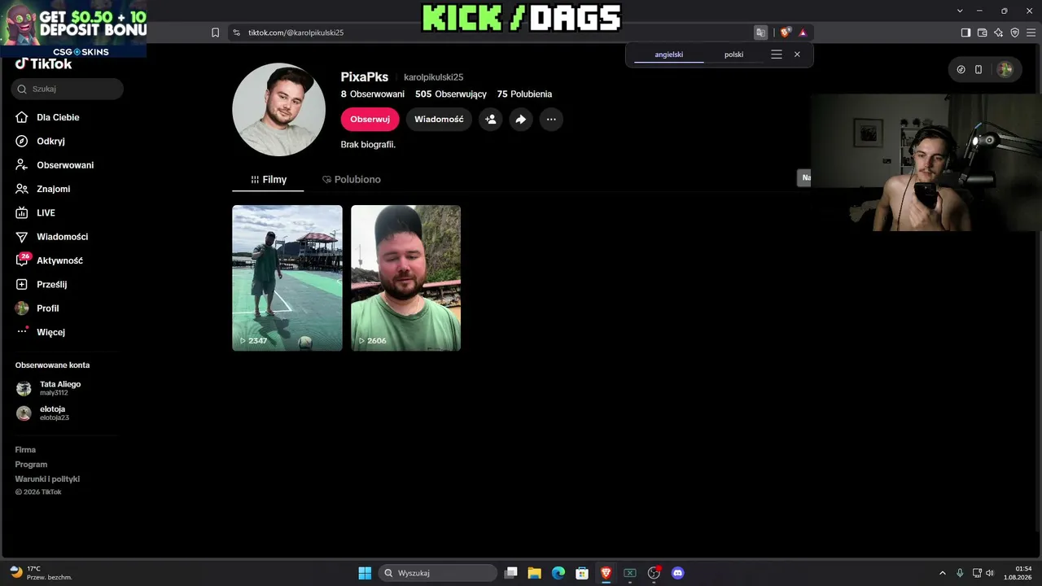Click the taskbar Wyszukaj search box
The width and height of the screenshot is (1042, 586).
tap(438, 573)
